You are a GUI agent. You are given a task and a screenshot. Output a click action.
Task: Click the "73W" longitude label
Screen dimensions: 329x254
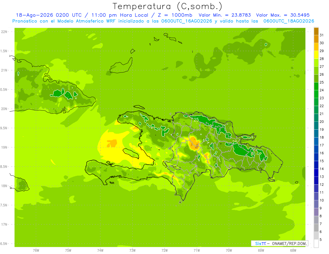click(x=132, y=250)
